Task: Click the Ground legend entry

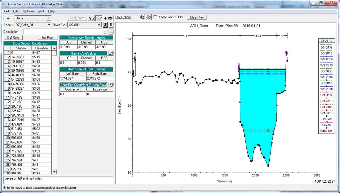Action: pos(326,119)
